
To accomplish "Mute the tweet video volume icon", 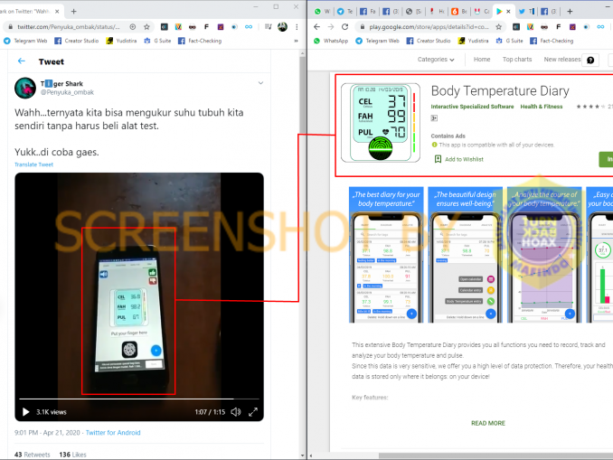I will coord(236,412).
